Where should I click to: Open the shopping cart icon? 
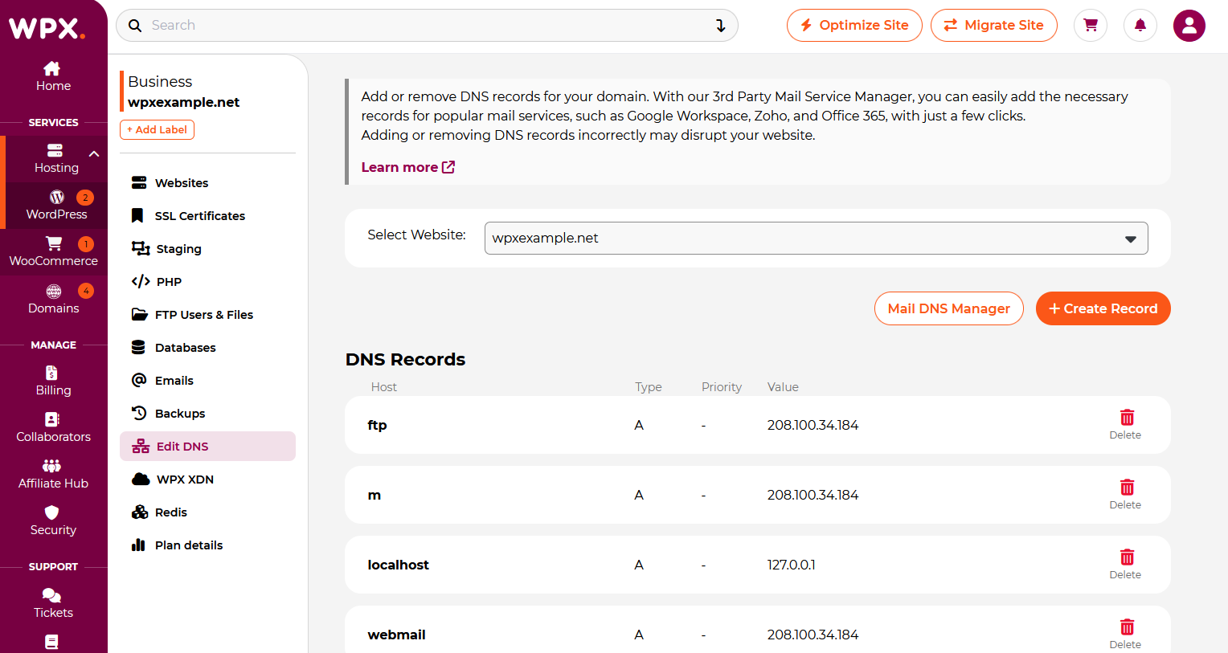click(x=1091, y=25)
